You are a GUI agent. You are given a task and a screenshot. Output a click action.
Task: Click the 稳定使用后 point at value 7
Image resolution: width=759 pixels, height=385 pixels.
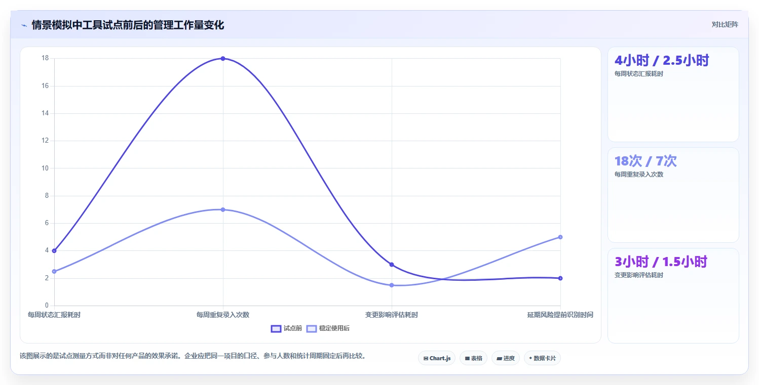(x=223, y=209)
